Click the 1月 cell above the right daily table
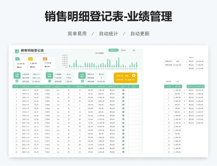The width and height of the screenshot is (217, 166). [x=178, y=82]
